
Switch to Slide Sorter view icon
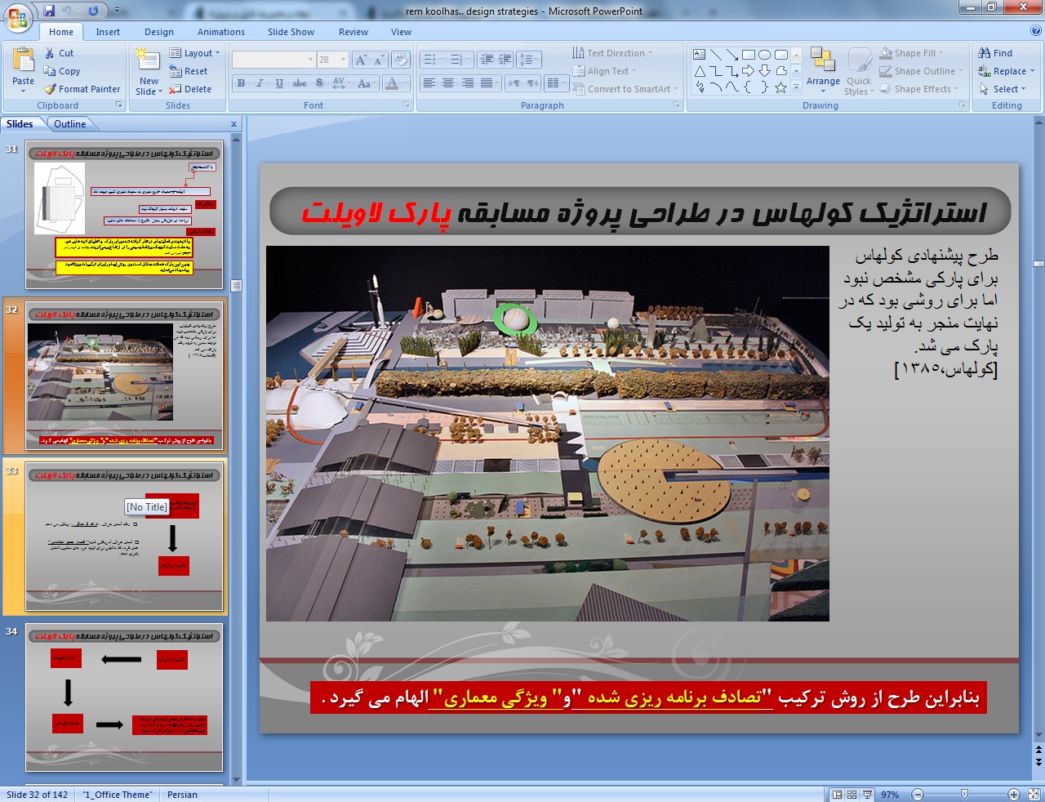pos(852,795)
